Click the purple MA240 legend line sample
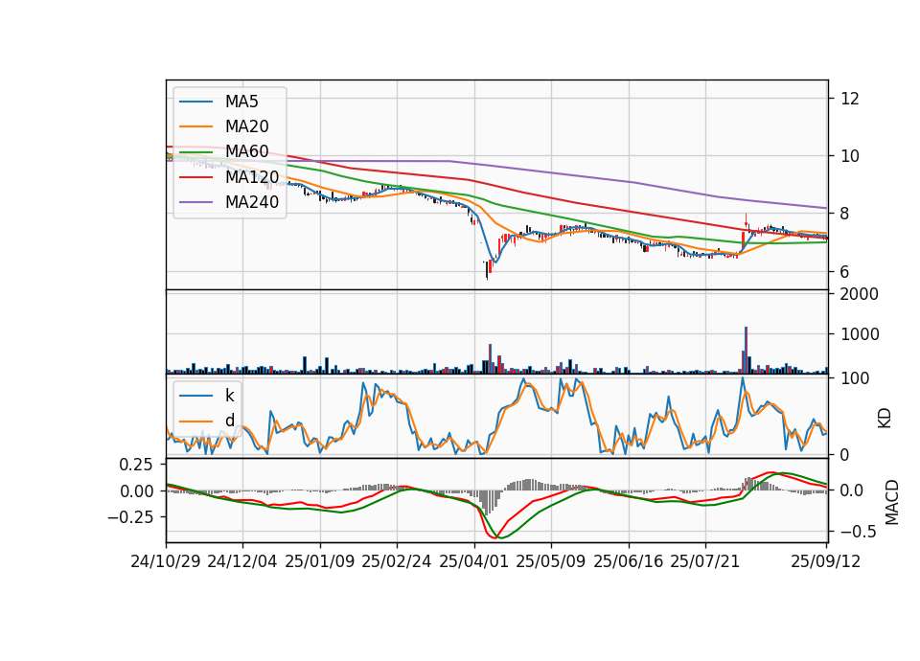The height and width of the screenshot is (661, 920). (195, 202)
